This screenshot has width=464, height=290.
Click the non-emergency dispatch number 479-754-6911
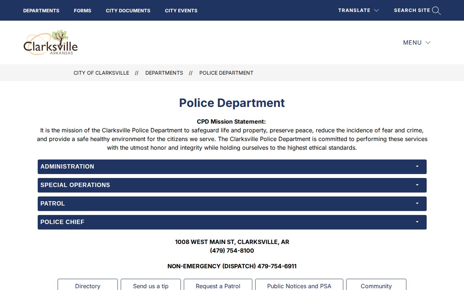[277, 266]
